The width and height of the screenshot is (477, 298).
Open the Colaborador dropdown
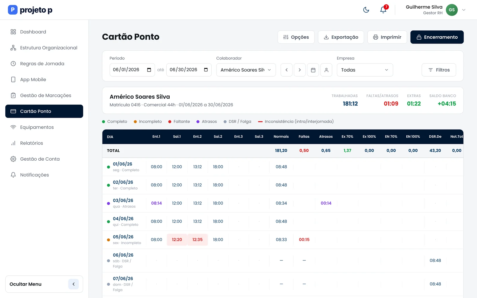coord(246,70)
